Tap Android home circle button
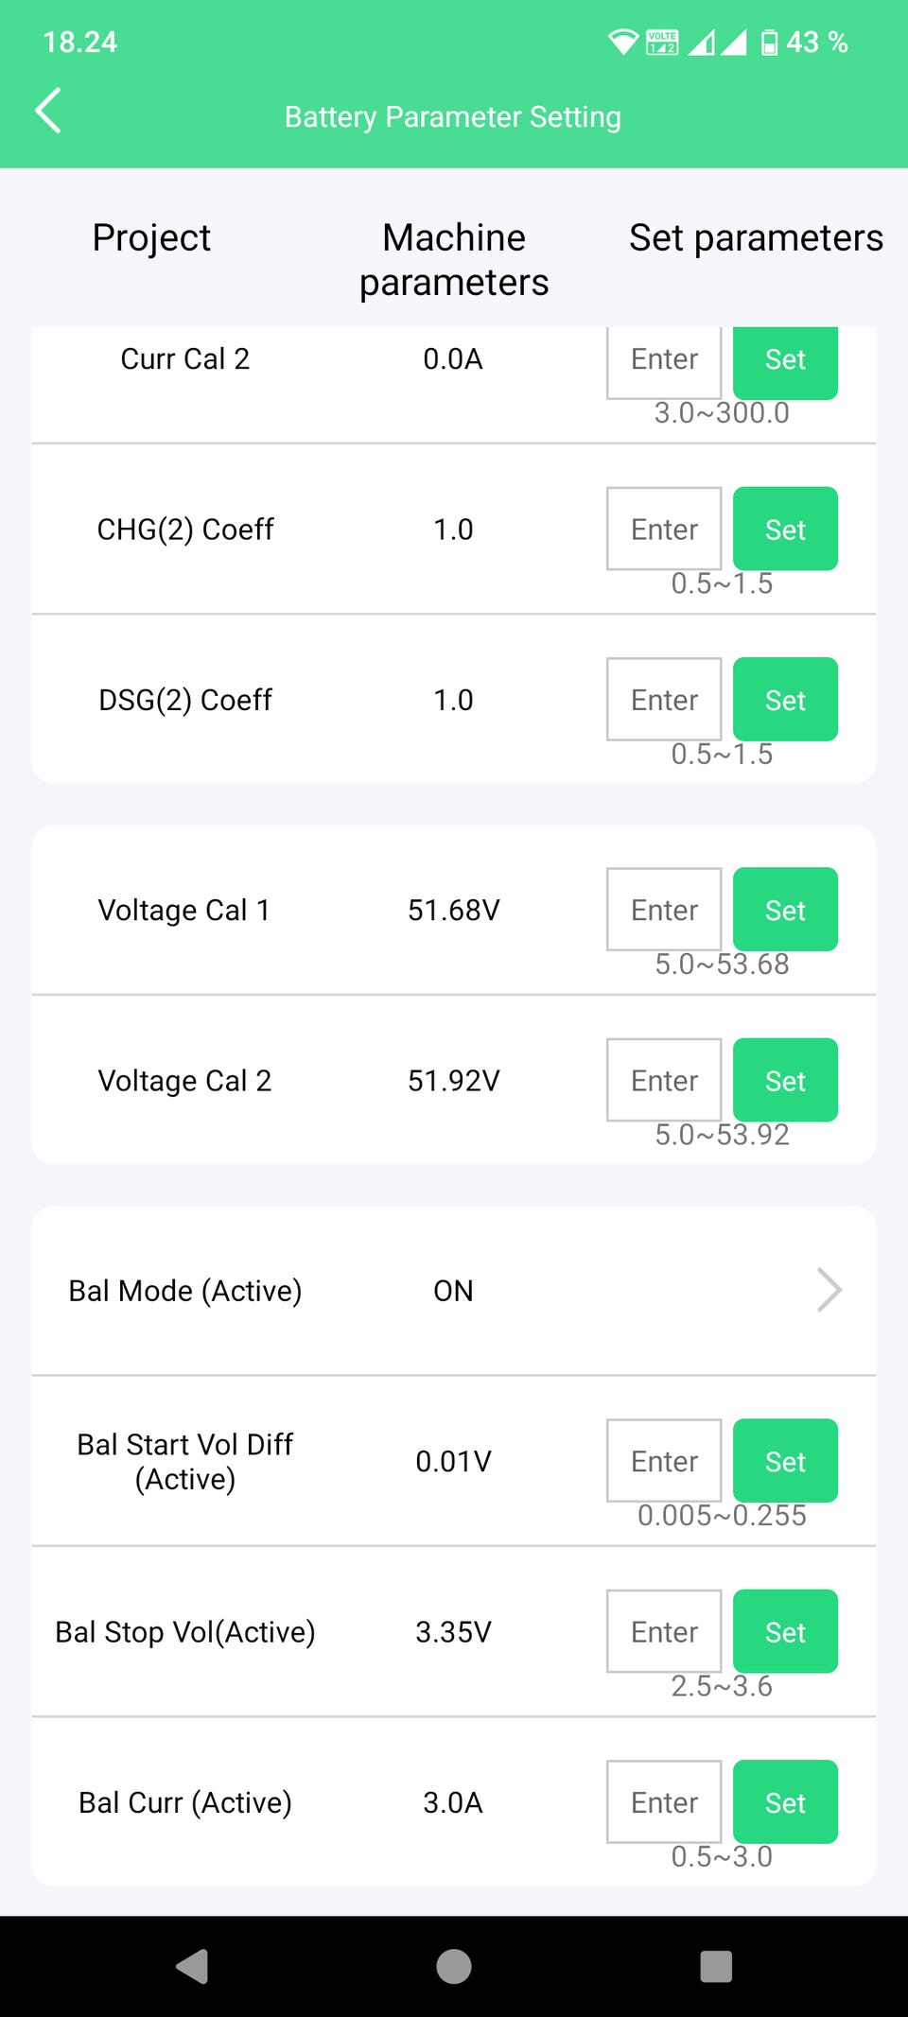The height and width of the screenshot is (2017, 908). (x=454, y=1966)
